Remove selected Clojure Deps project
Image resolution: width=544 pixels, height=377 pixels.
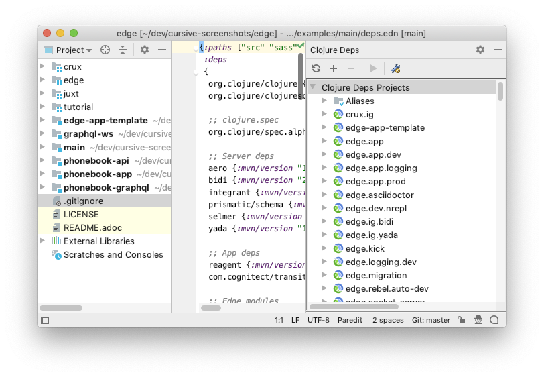(x=351, y=68)
